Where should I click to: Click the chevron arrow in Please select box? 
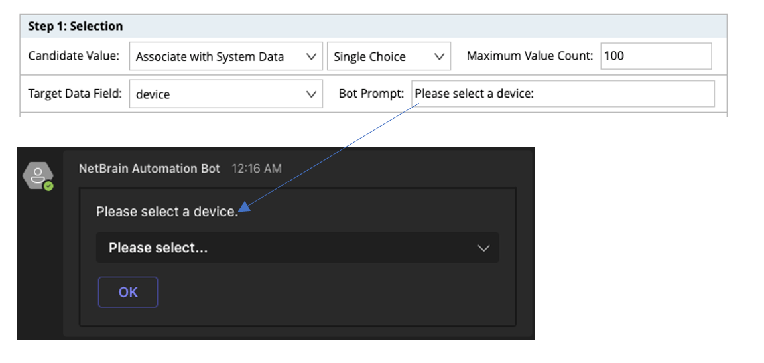coord(484,248)
